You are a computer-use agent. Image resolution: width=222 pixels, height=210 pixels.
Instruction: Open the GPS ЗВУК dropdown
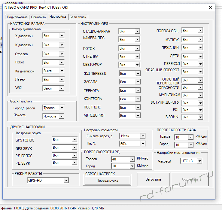coord(64,148)
